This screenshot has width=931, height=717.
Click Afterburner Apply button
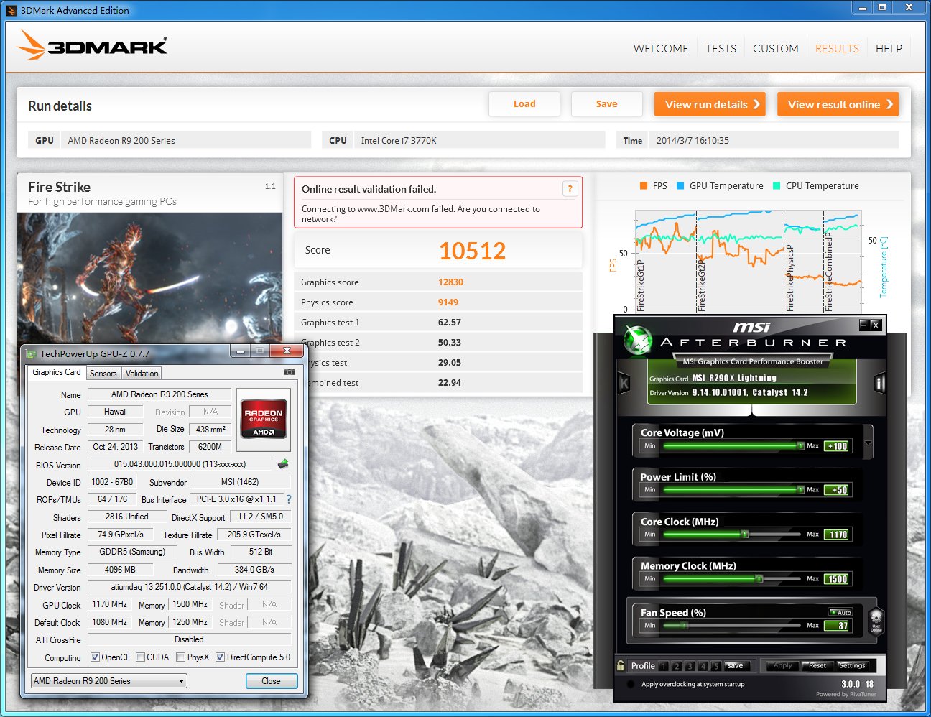pos(782,665)
